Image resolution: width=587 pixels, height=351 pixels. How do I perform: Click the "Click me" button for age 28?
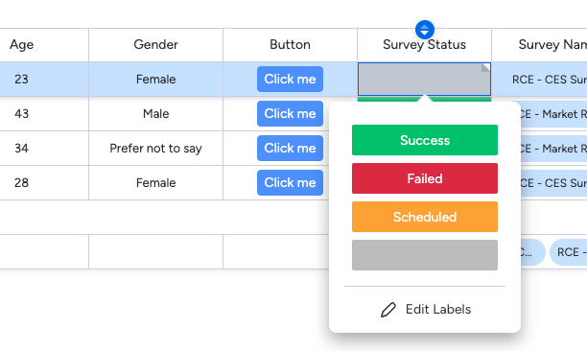point(290,182)
